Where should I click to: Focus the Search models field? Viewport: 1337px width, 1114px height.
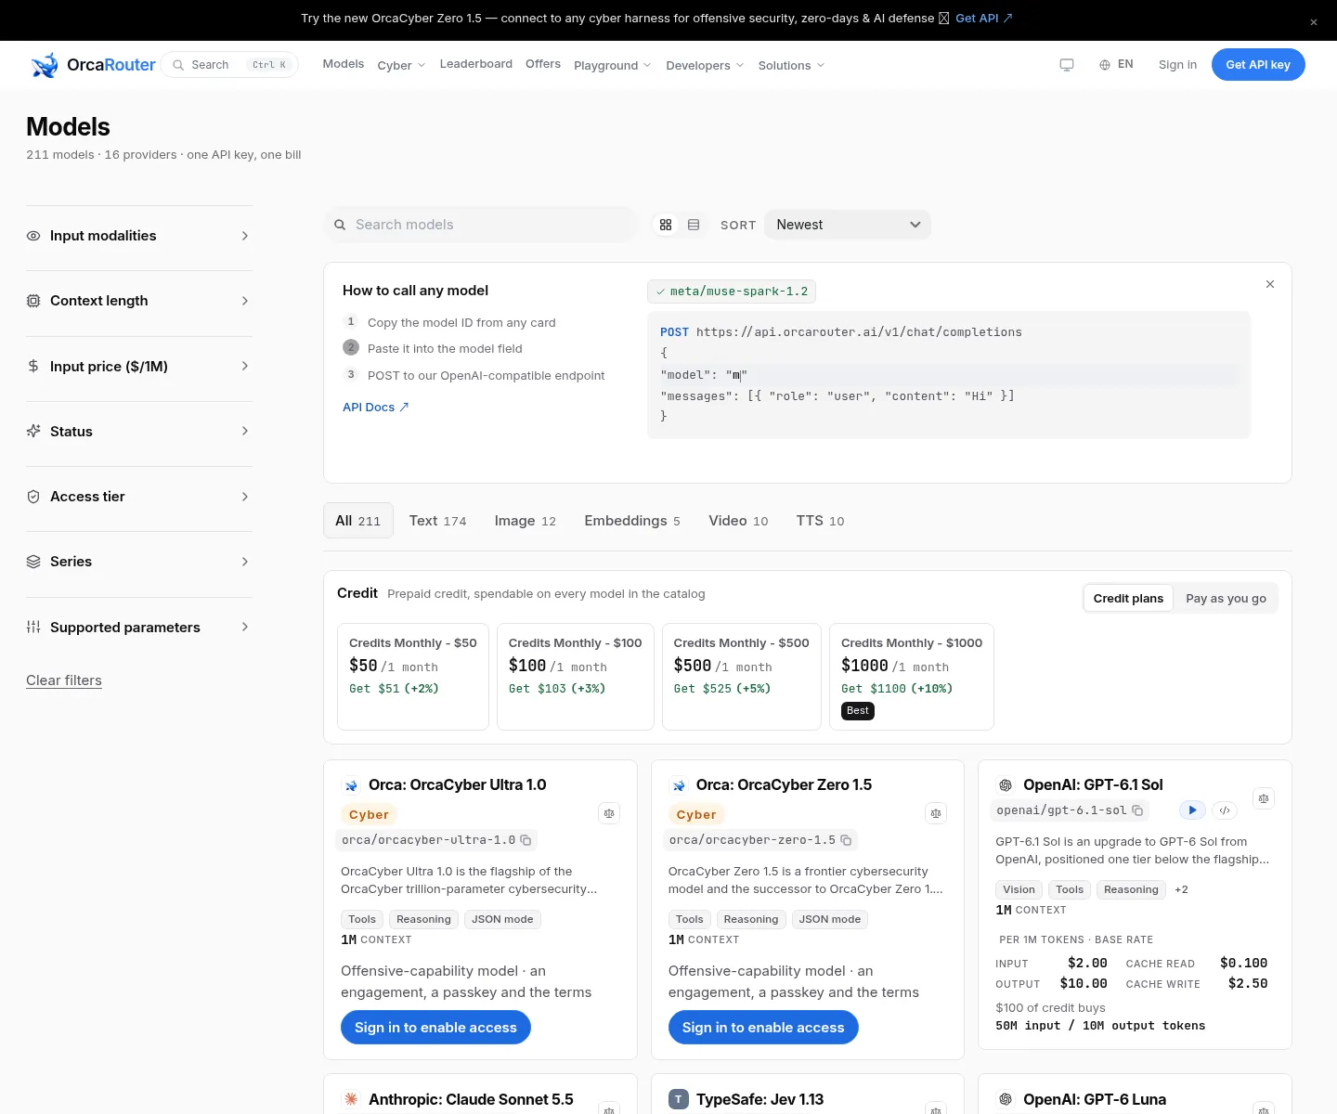[x=482, y=225]
